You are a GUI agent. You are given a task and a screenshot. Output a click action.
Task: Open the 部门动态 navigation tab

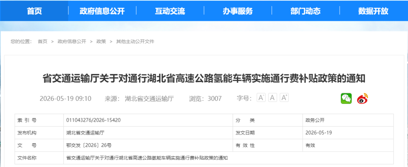[x=306, y=11]
